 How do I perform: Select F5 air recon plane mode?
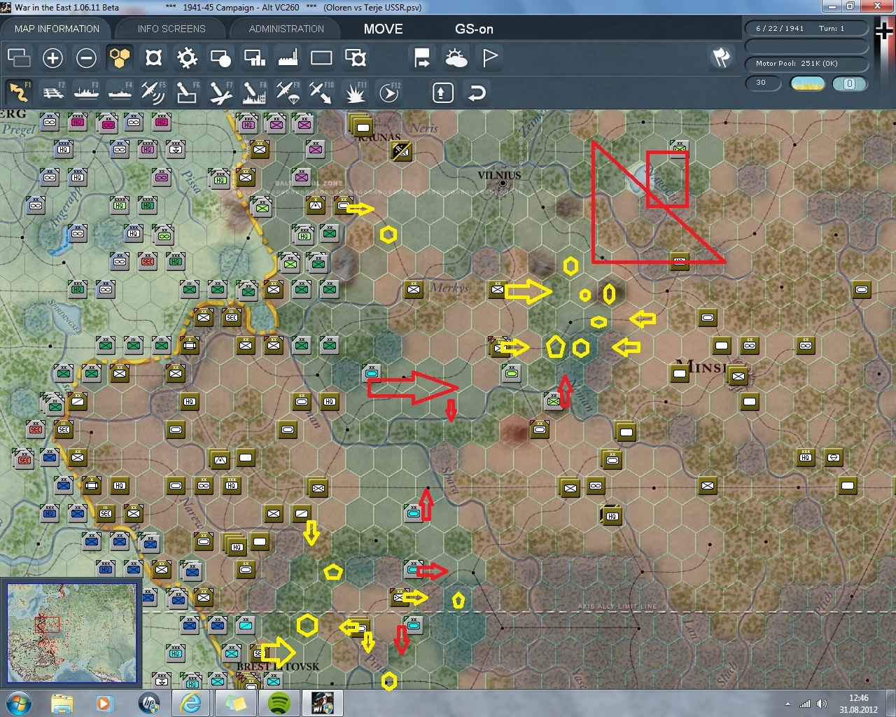153,92
